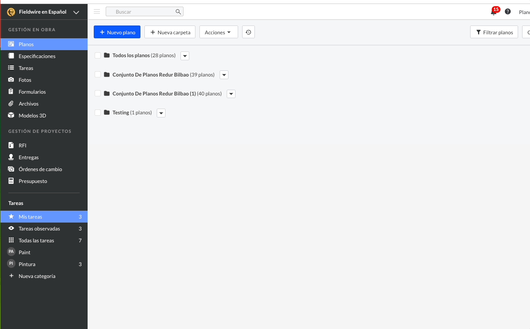The height and width of the screenshot is (329, 530).
Task: Open Especificaciones in the sidebar
Action: click(44, 56)
